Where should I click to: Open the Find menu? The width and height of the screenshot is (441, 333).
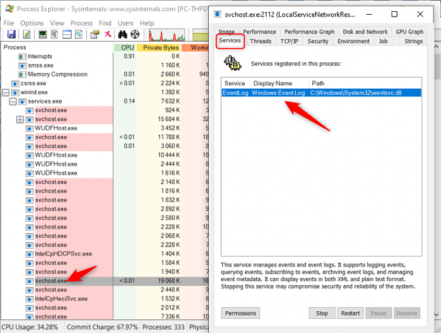coord(105,23)
